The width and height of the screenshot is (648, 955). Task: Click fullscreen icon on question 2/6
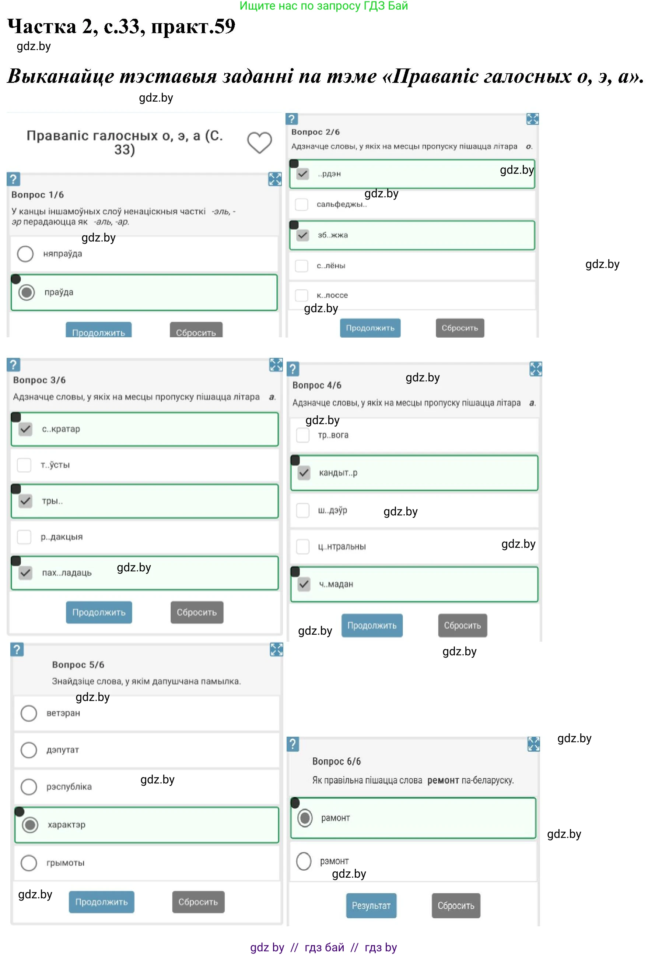click(532, 119)
